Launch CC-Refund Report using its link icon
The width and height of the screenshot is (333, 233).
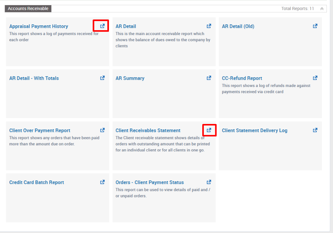coord(315,78)
